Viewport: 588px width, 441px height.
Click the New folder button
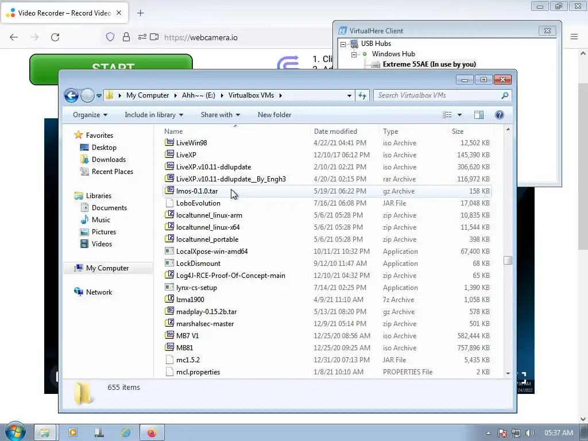tap(274, 115)
